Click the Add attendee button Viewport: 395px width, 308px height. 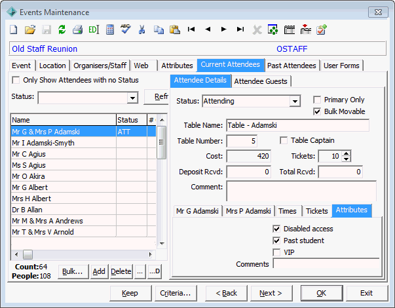tap(99, 271)
